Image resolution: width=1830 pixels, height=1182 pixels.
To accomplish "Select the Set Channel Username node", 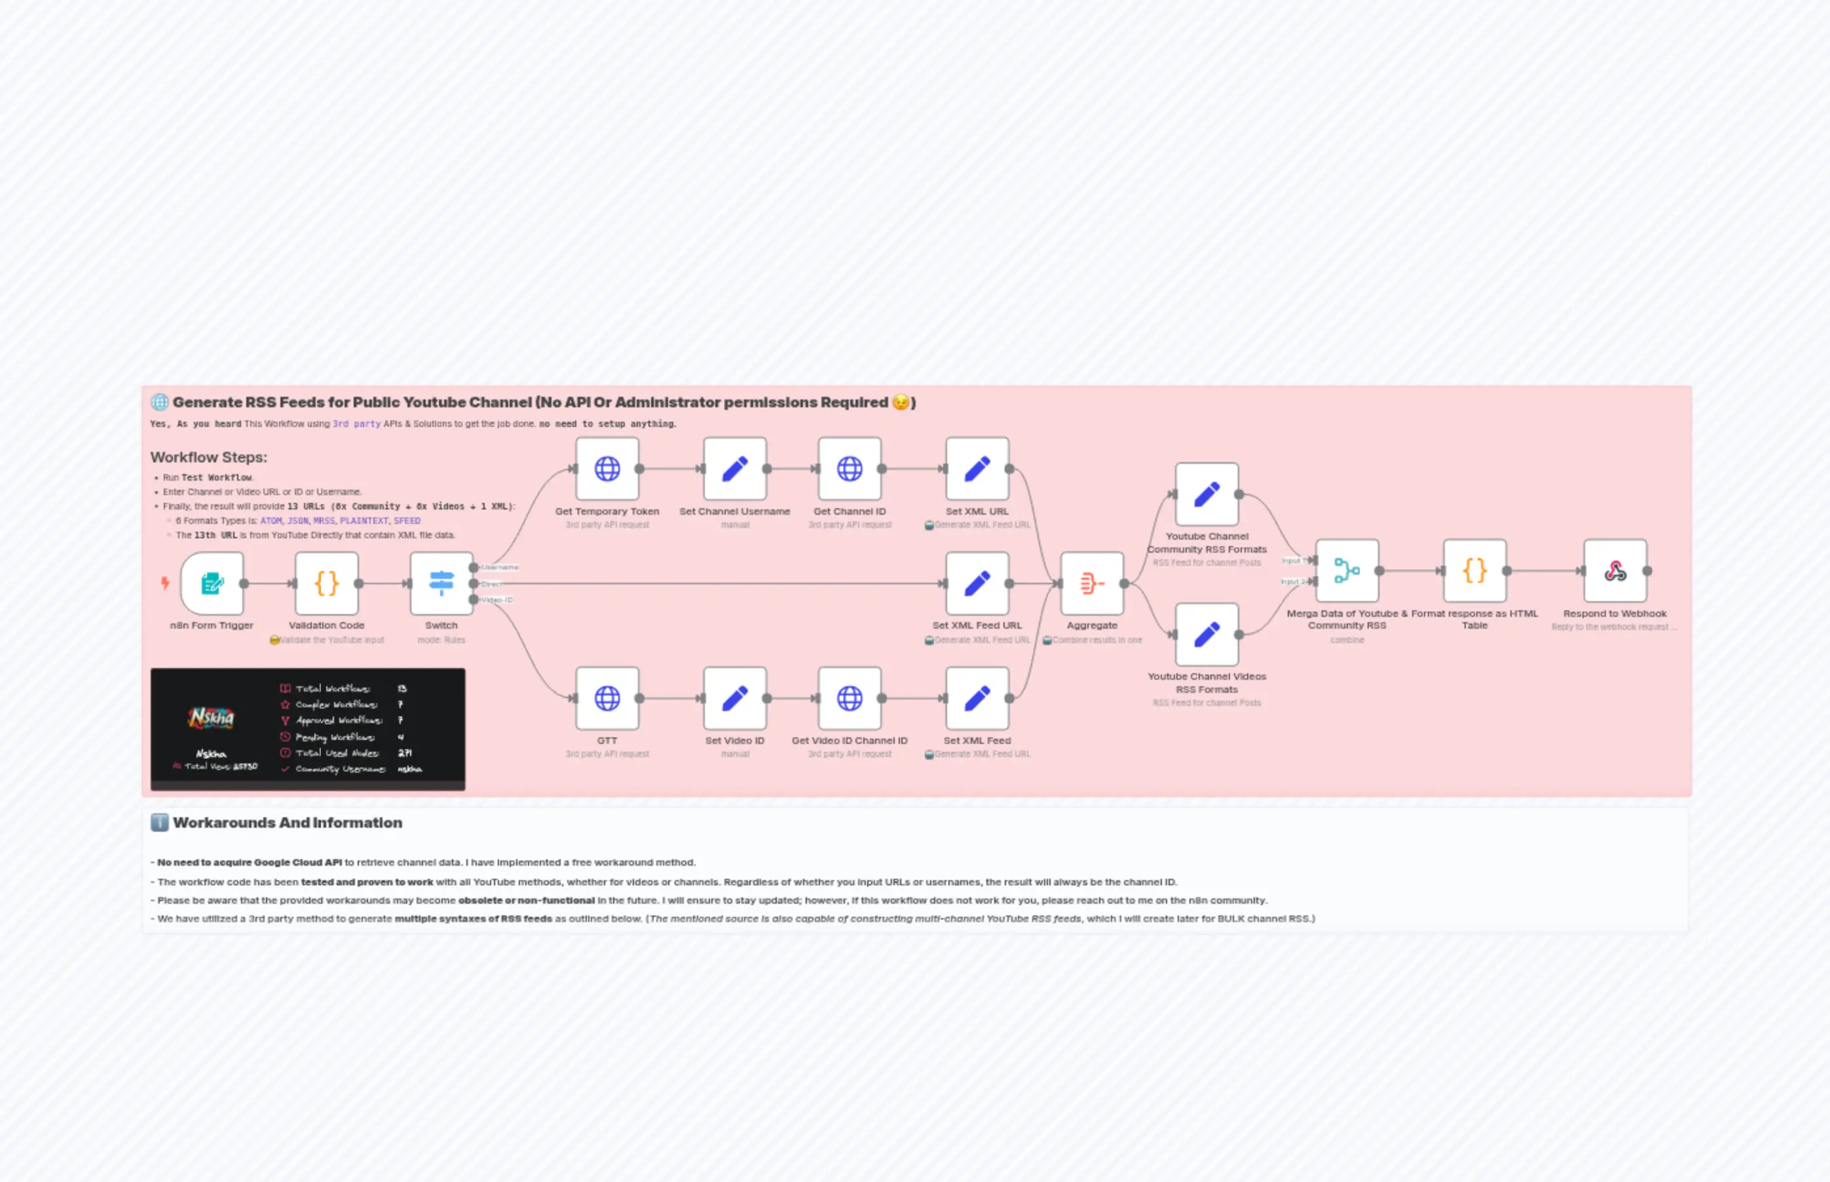I will click(x=735, y=469).
